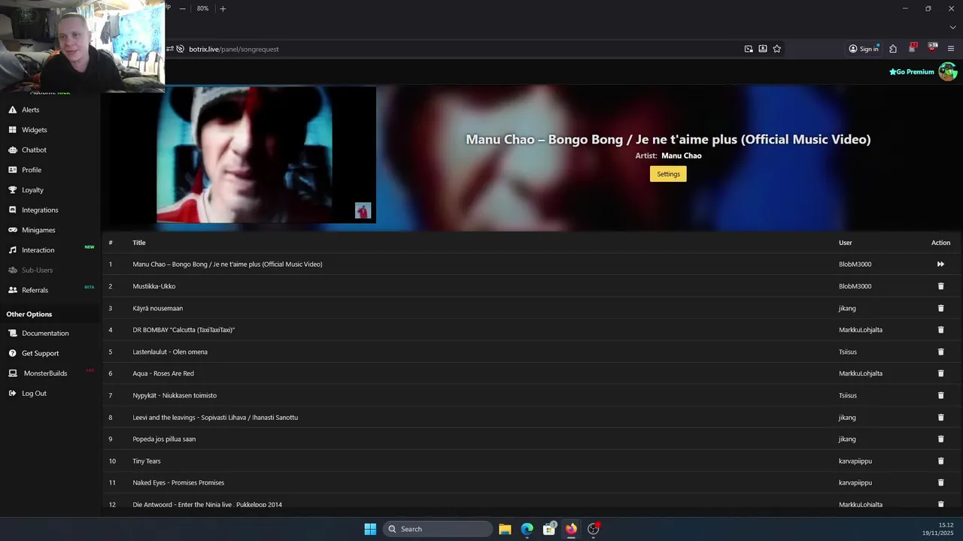Delete Käyrä nousemaan from the queue
Image resolution: width=963 pixels, height=541 pixels.
[x=940, y=308]
